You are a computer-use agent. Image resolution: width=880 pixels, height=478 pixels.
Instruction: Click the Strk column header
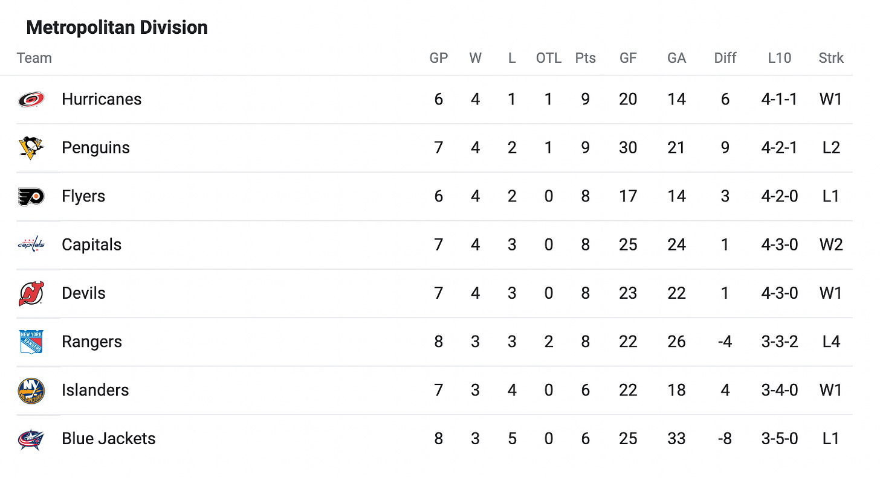coord(831,58)
